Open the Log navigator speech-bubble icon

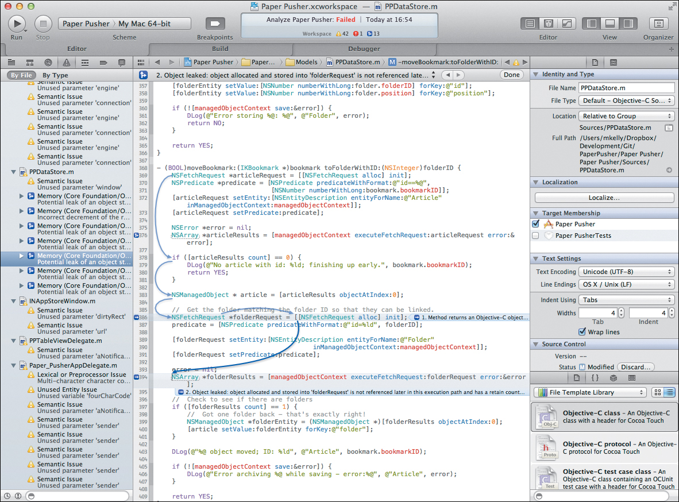[122, 63]
